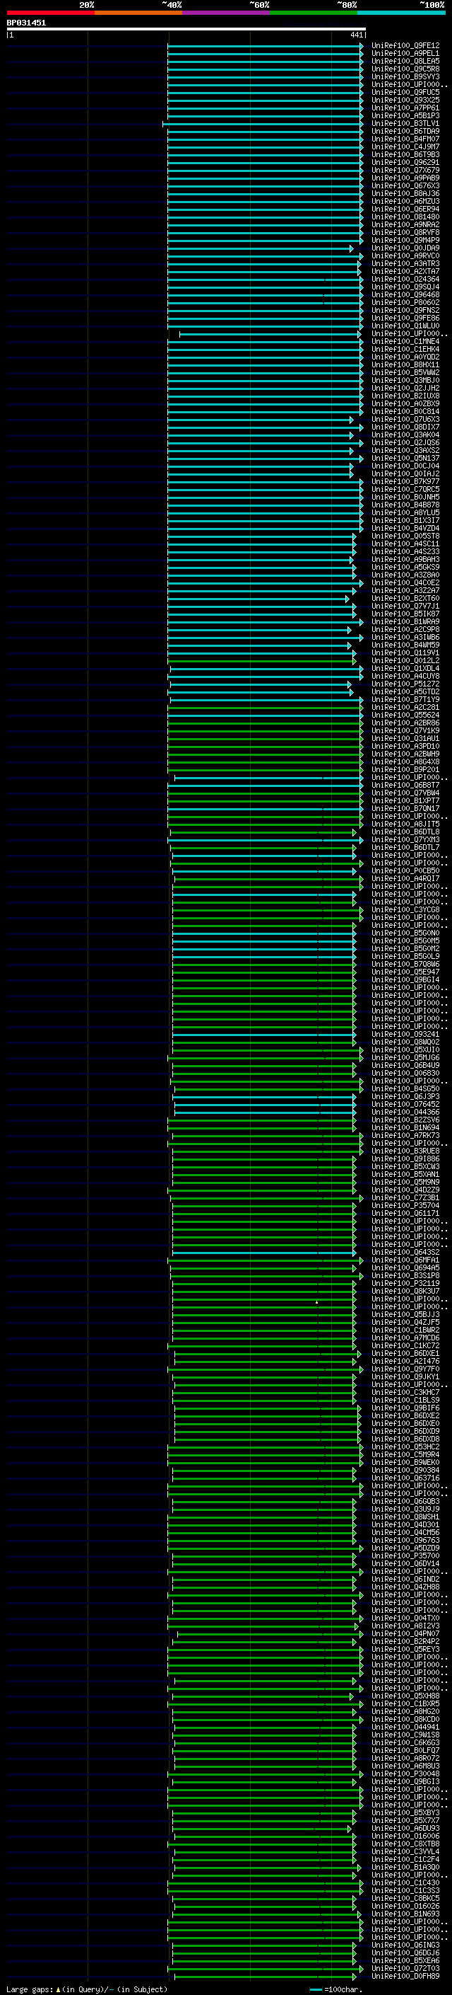The image size is (452, 1995).
Task: Select the UniRef100_P30048 label
Action: (405, 1774)
